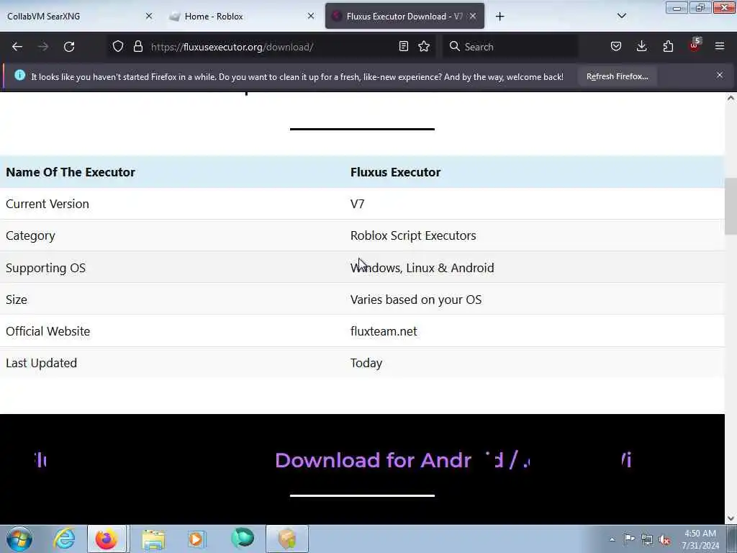The image size is (737, 553).
Task: Click the Official Website label
Action: tap(48, 331)
